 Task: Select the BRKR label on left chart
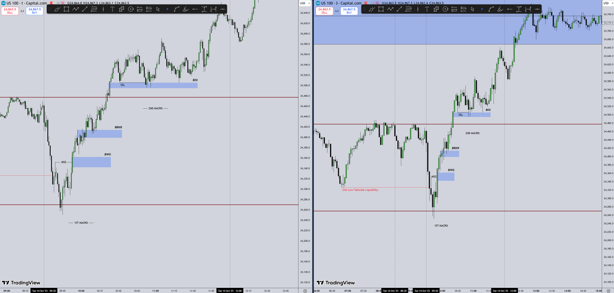118,127
